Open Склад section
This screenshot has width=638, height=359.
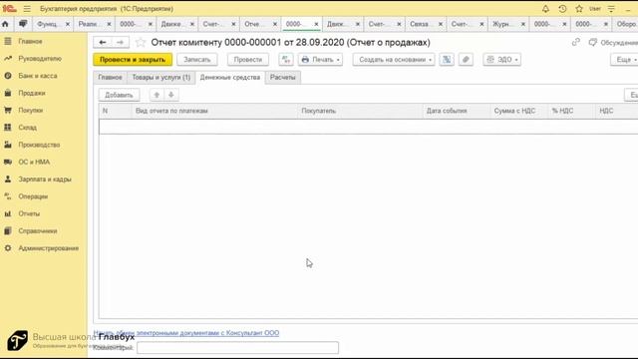[27, 128]
